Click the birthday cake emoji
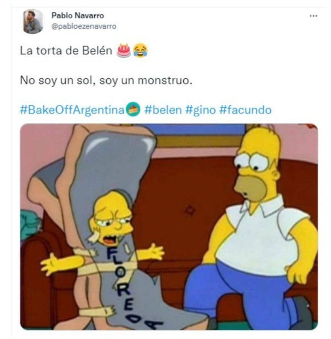Screen dimensions: 331x339 [x=124, y=51]
